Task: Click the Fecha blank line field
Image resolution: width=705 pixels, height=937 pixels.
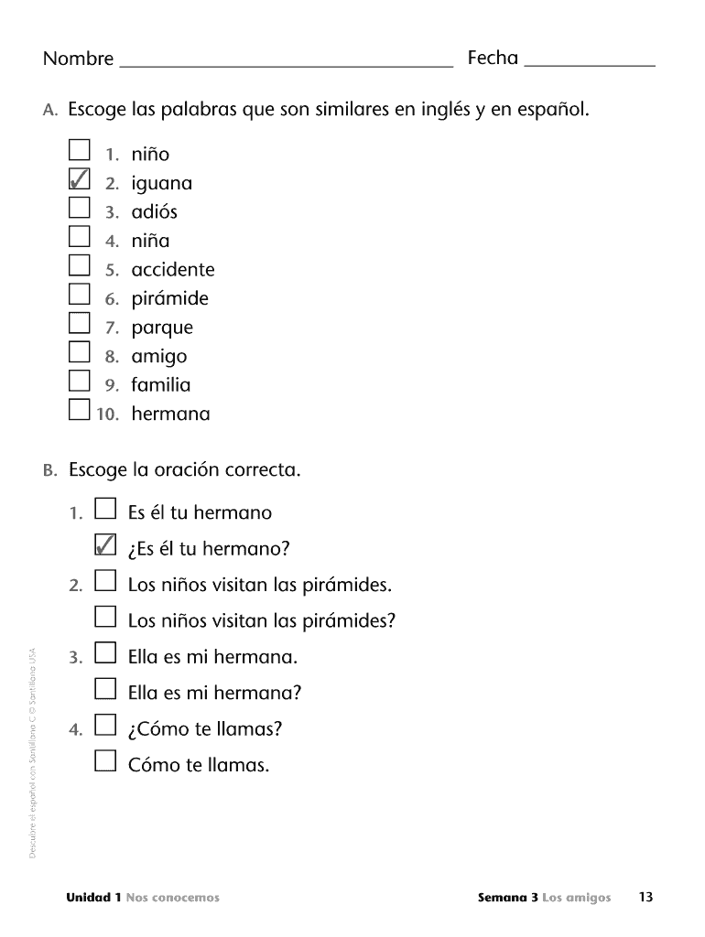Action: (x=591, y=59)
